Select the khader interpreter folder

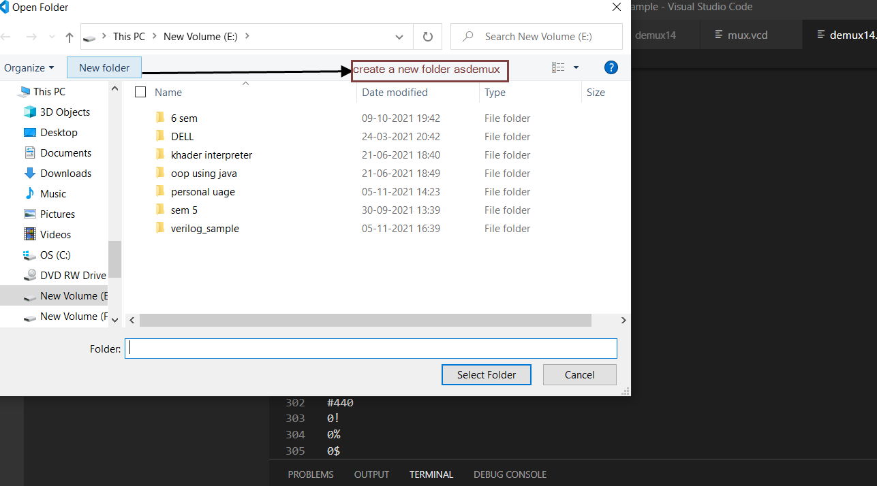pyautogui.click(x=211, y=155)
